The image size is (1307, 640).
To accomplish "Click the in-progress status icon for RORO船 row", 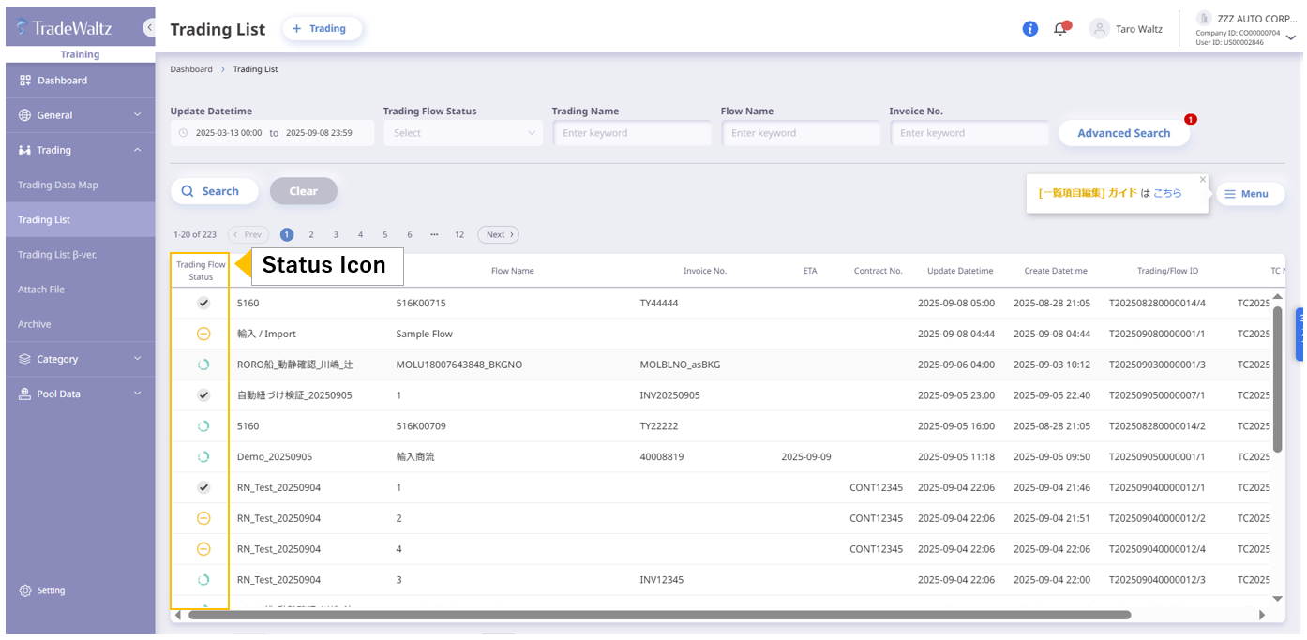I will coord(203,365).
